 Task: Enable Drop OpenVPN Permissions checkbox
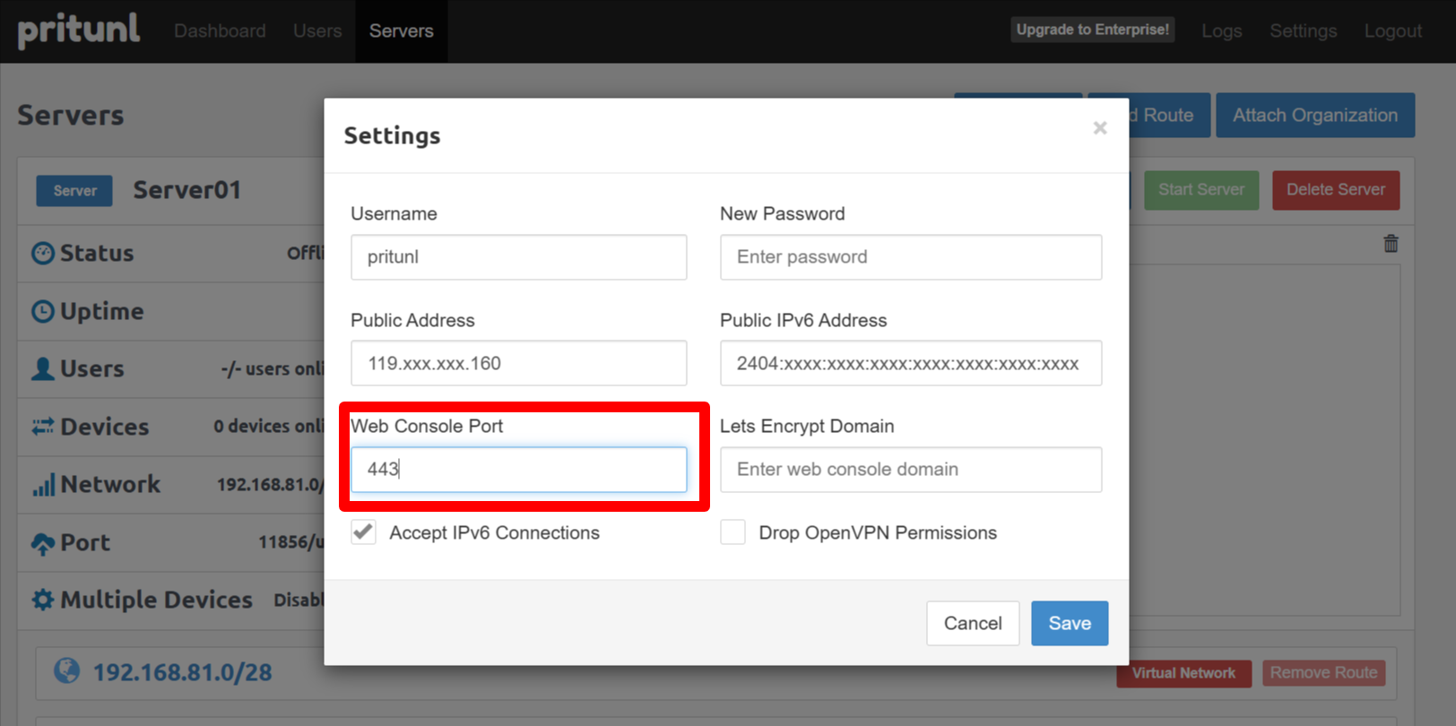(732, 532)
